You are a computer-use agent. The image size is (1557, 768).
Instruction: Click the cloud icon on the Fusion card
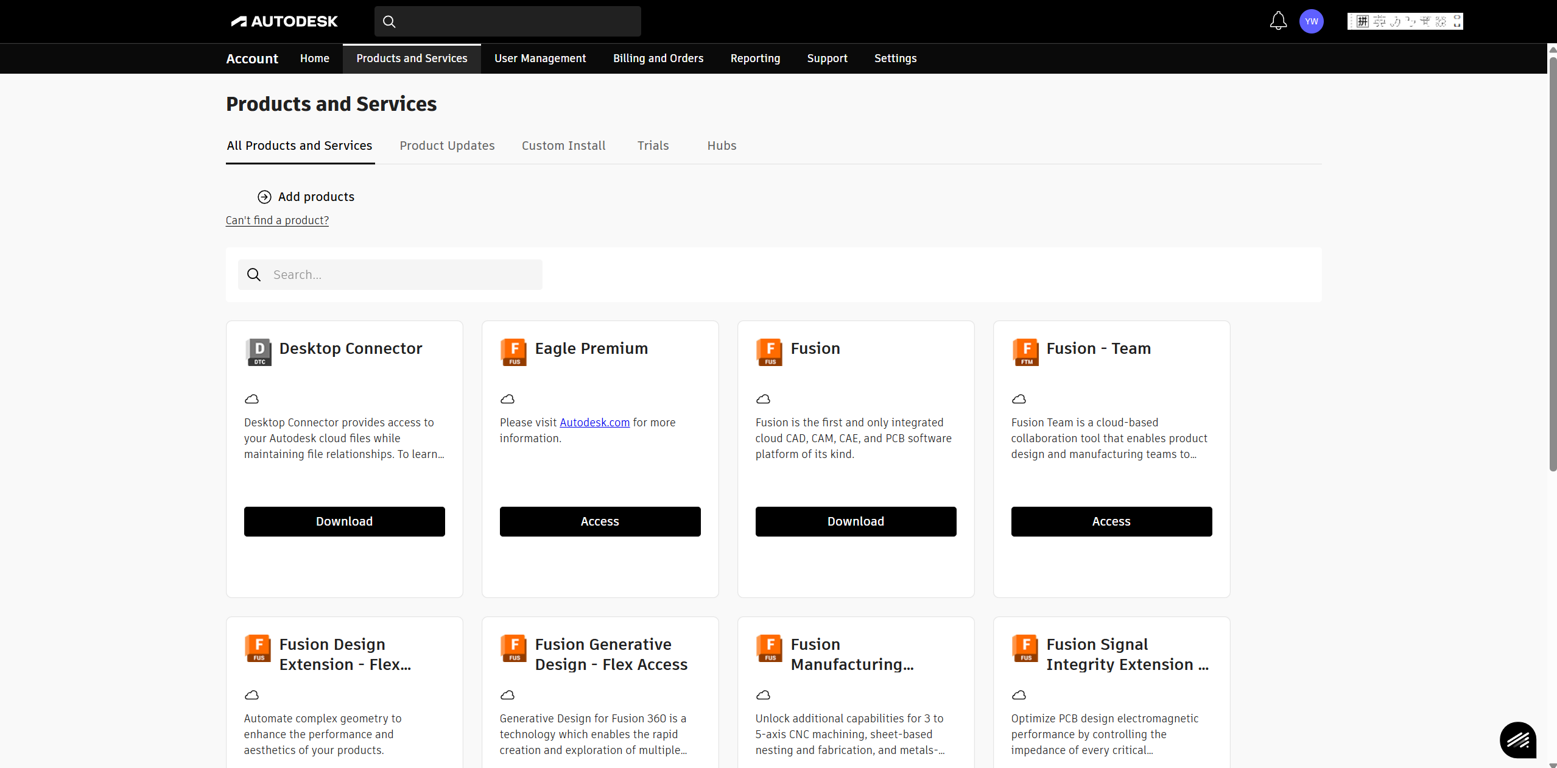click(x=763, y=399)
